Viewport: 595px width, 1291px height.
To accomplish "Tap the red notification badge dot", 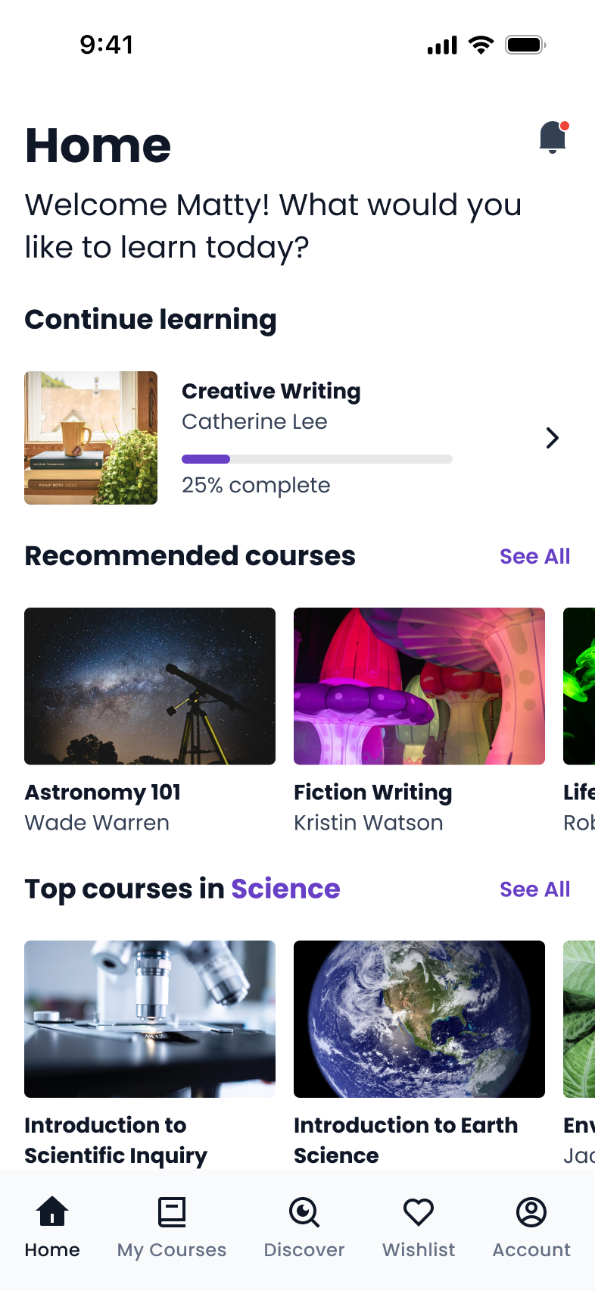I will coord(564,125).
